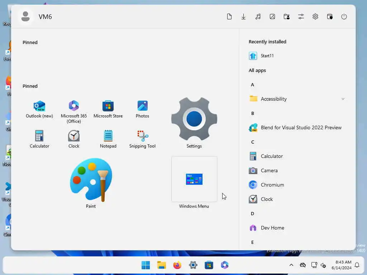This screenshot has width=367, height=275.
Task: Open Settings from the taskbar
Action: tap(193, 265)
